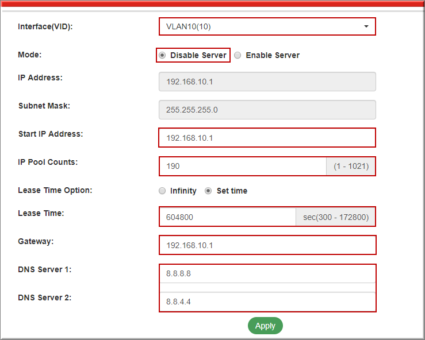This screenshot has width=425, height=340.
Task: Open the Interface(VID) VLAN10(10) dropdown
Action: (x=267, y=26)
